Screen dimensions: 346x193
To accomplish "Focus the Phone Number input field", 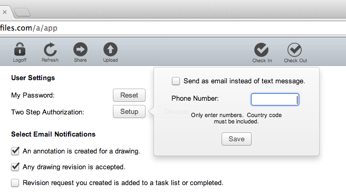I will pyautogui.click(x=275, y=99).
